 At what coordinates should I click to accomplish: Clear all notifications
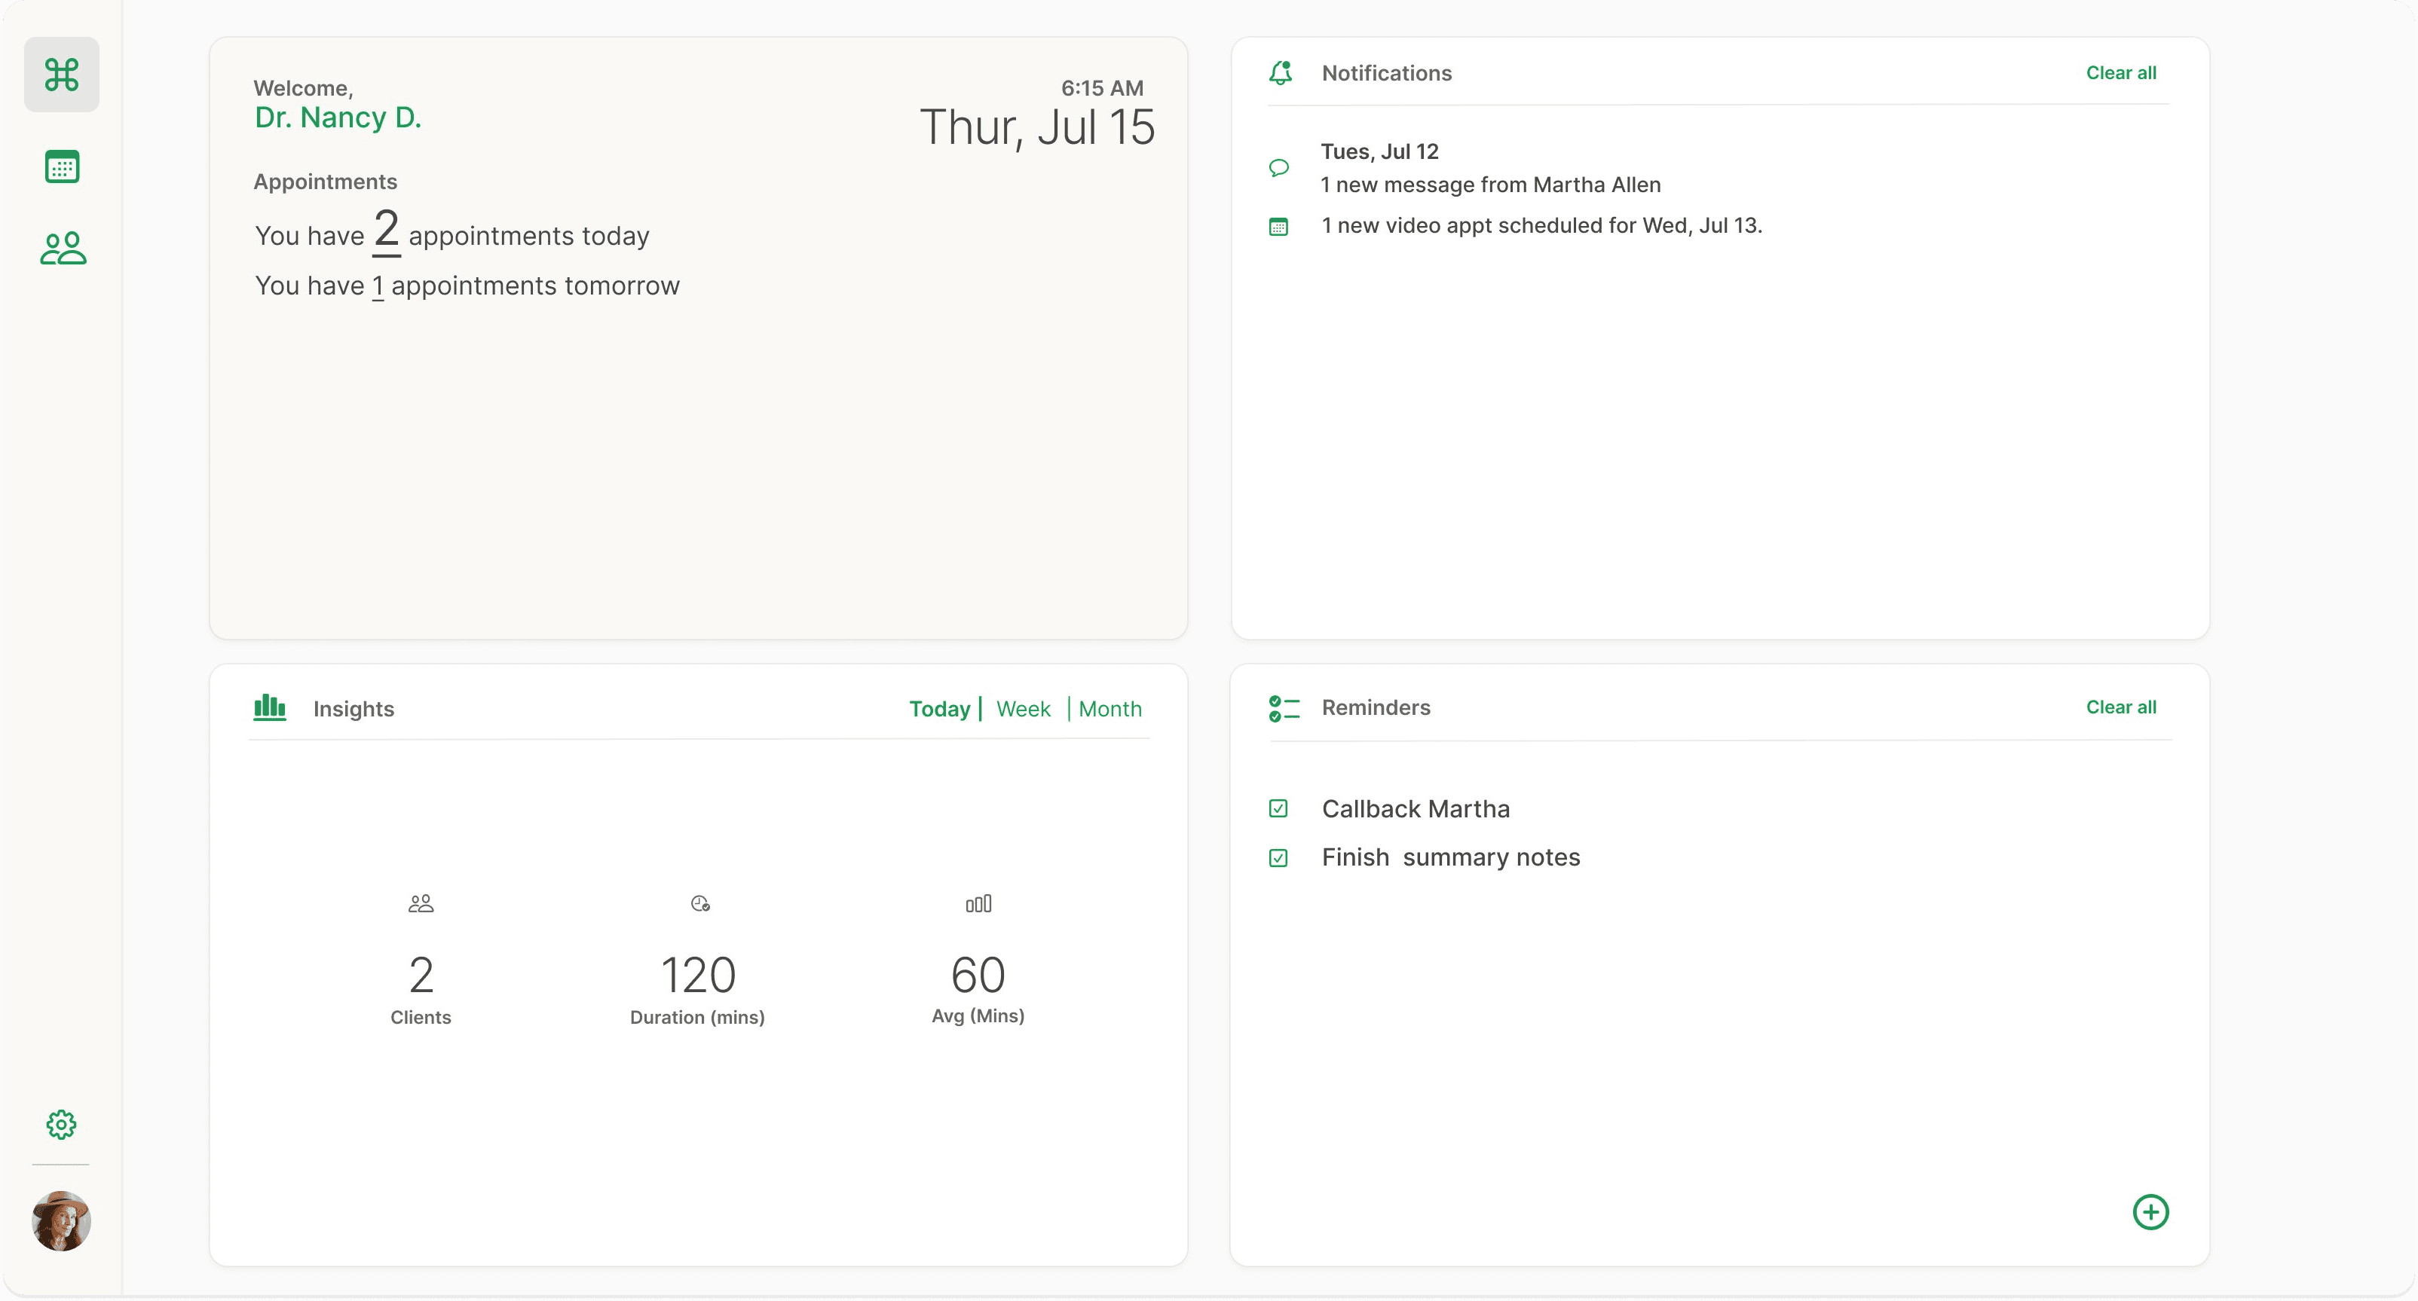point(2120,73)
